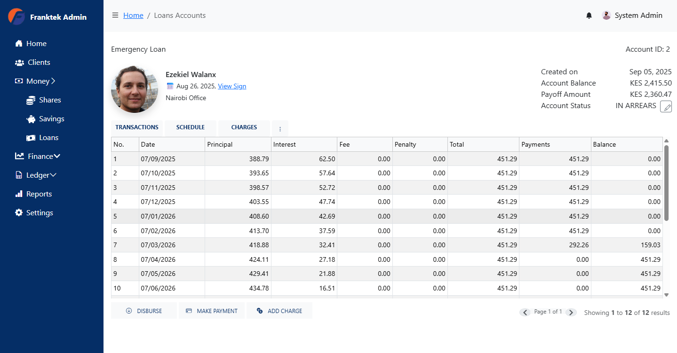
Task: Open the Clients section
Action: click(x=38, y=62)
